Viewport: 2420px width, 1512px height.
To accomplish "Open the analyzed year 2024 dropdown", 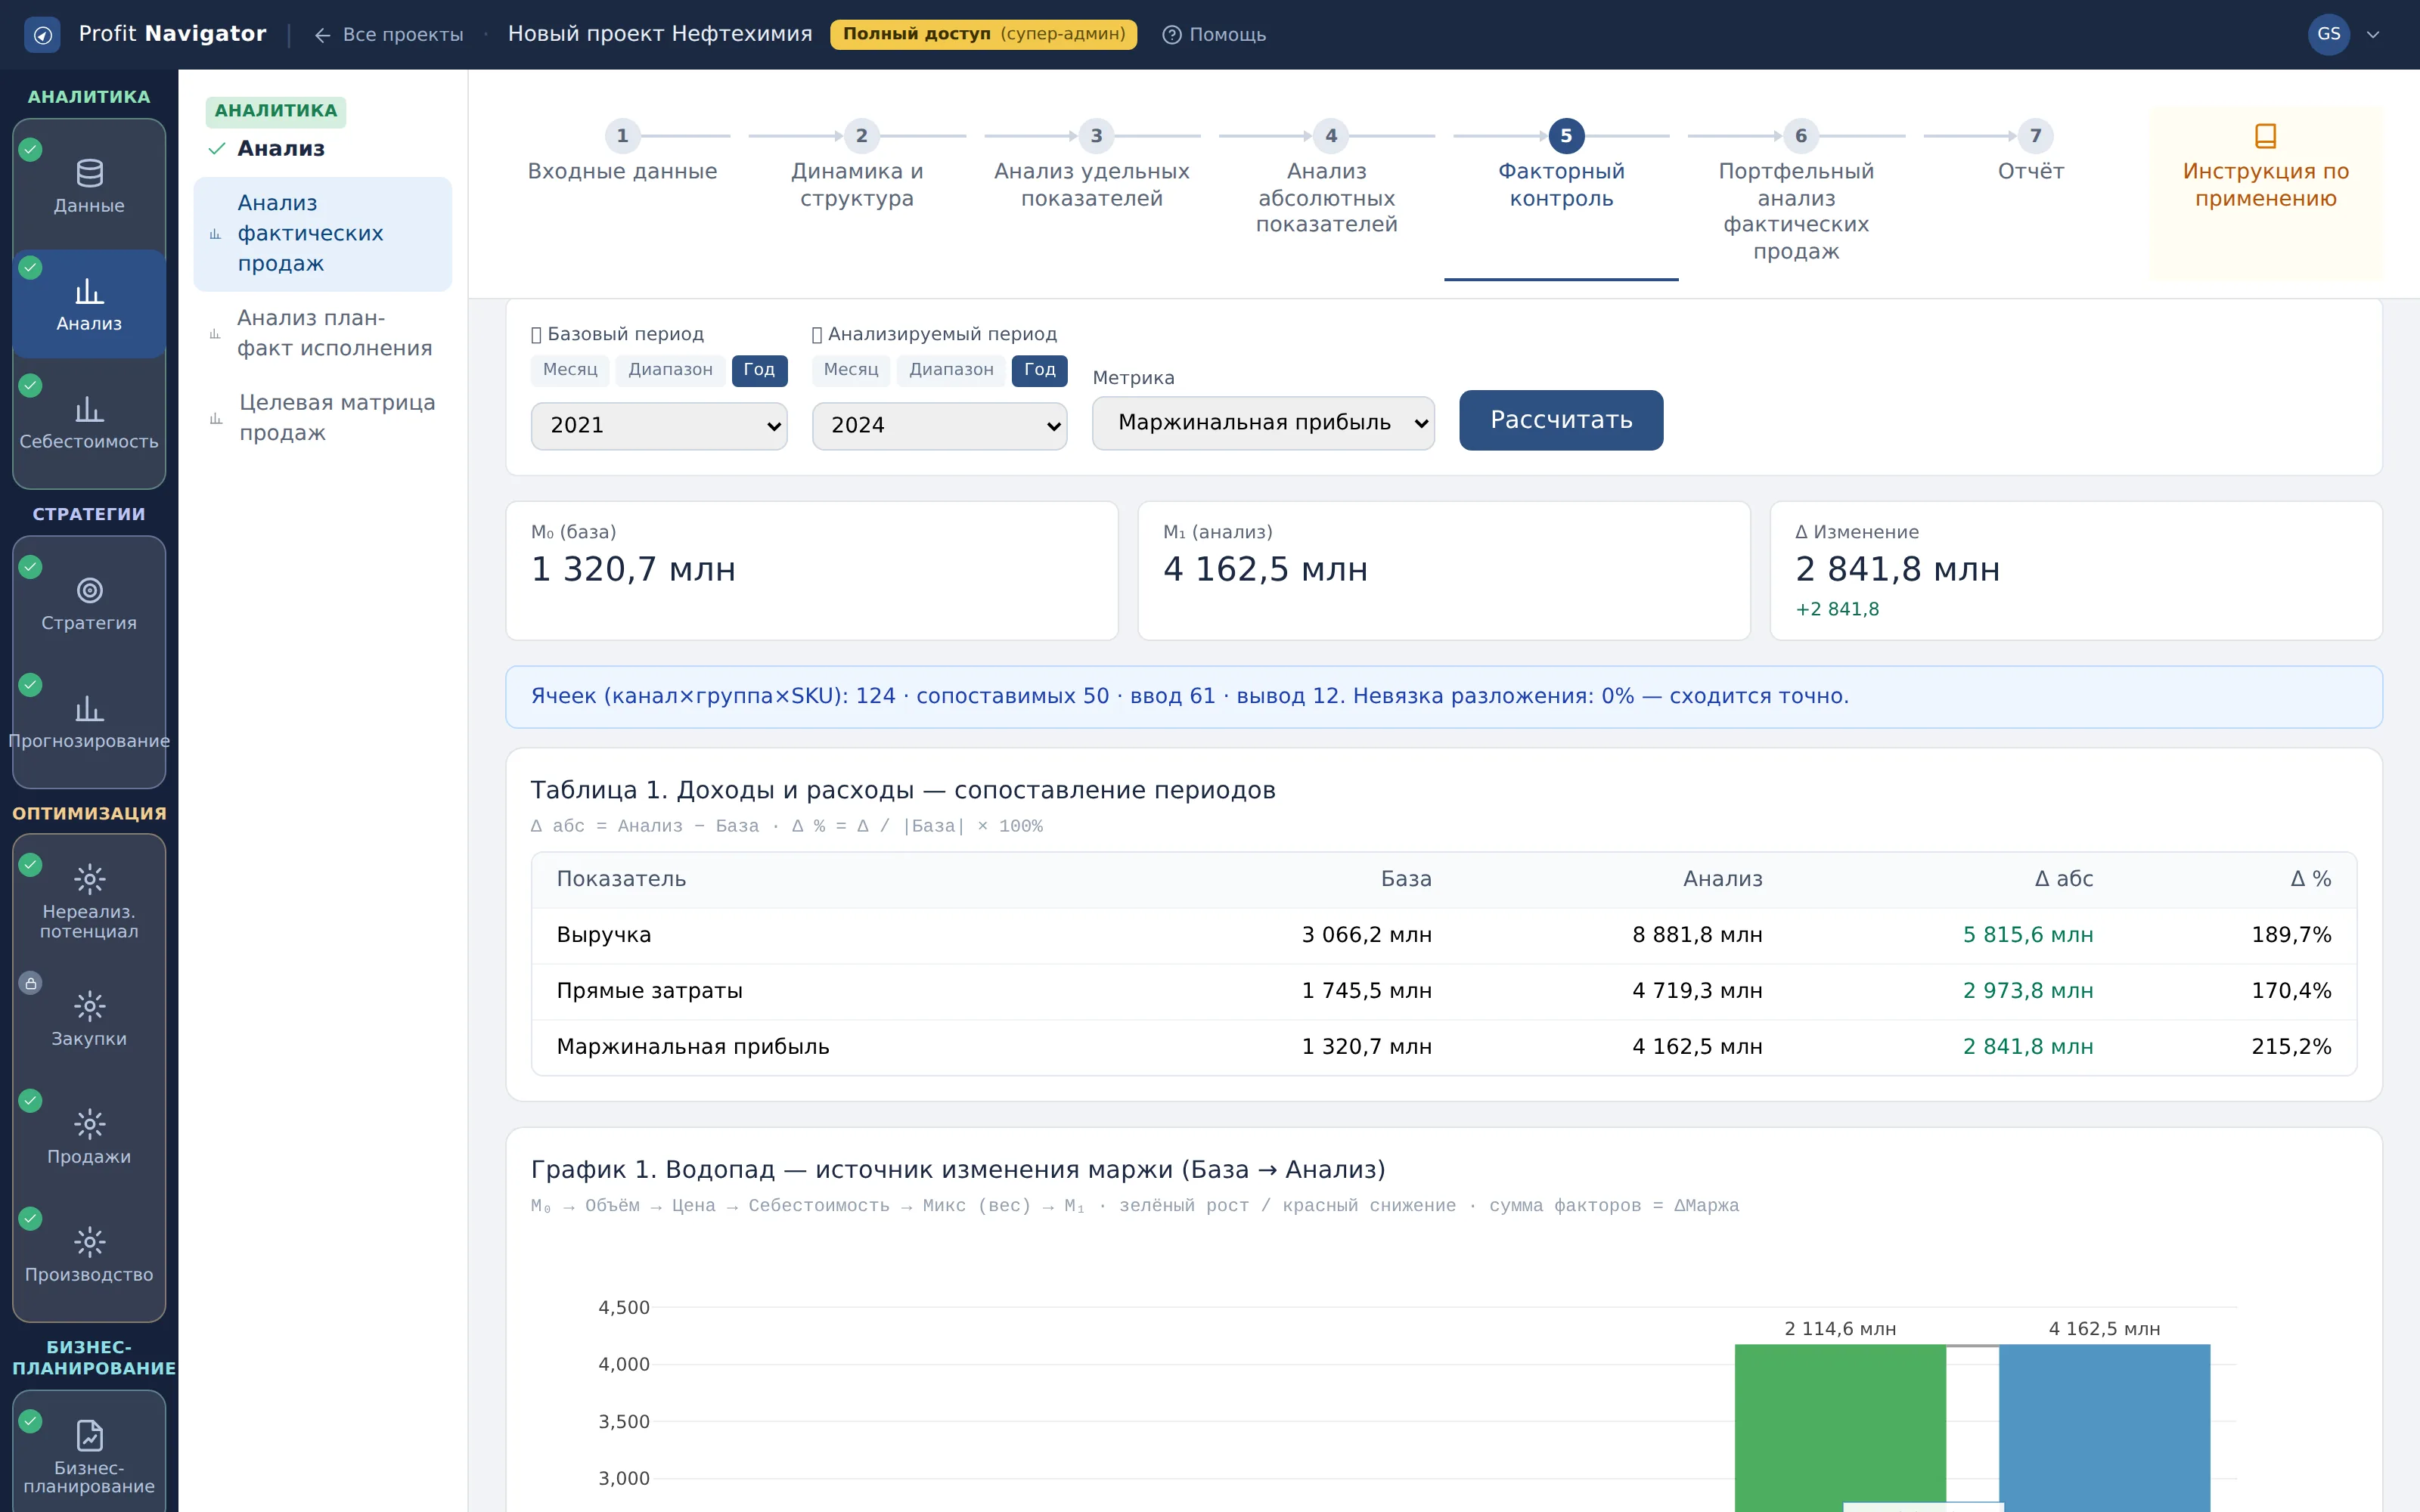I will [x=939, y=426].
